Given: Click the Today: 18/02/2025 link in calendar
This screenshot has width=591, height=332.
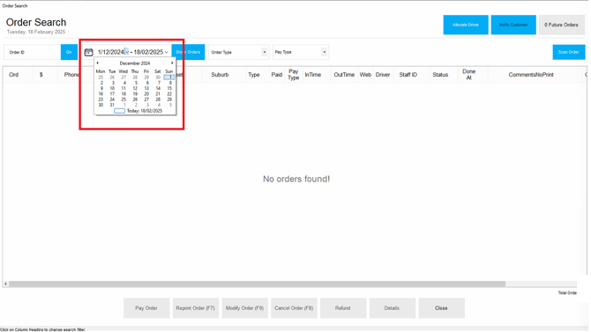Looking at the screenshot, I should [138, 111].
